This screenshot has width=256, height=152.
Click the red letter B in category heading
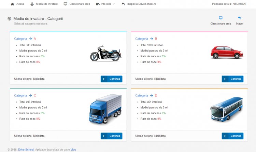(156, 39)
